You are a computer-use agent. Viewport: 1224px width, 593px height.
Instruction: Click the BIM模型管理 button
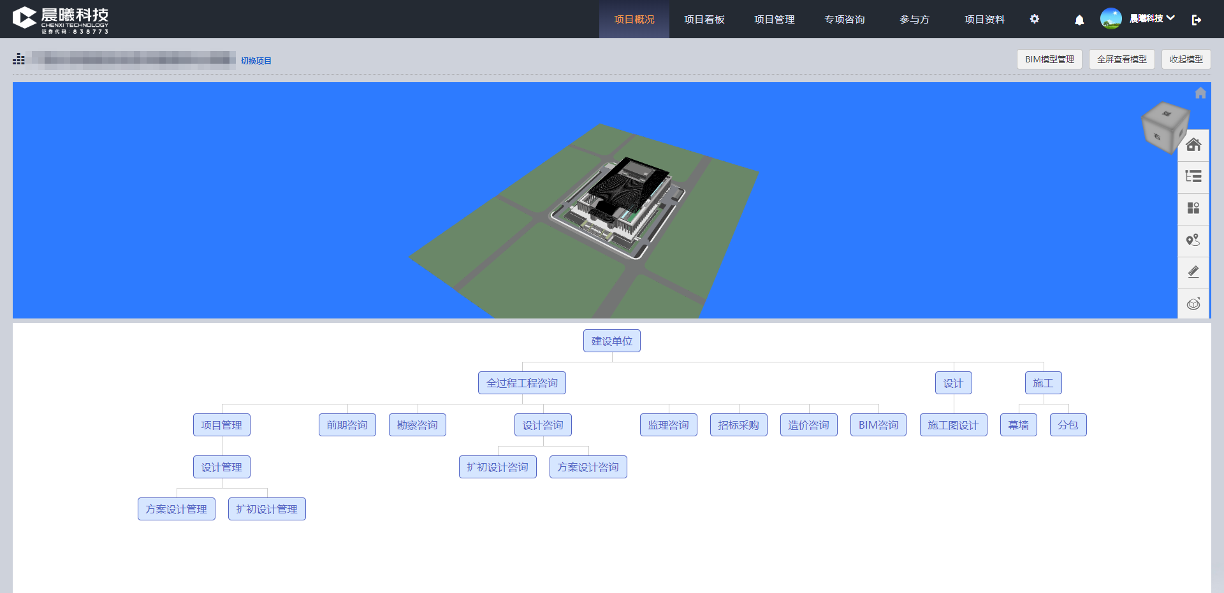[1049, 59]
